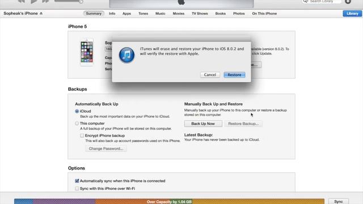Switch to the Info tab
Viewport: 363px width, 204px height.
tap(112, 14)
